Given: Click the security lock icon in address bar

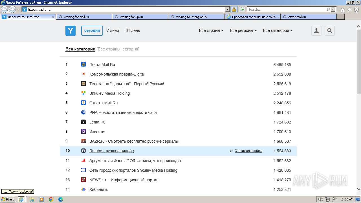Looking at the screenshot, I should click(x=234, y=9).
